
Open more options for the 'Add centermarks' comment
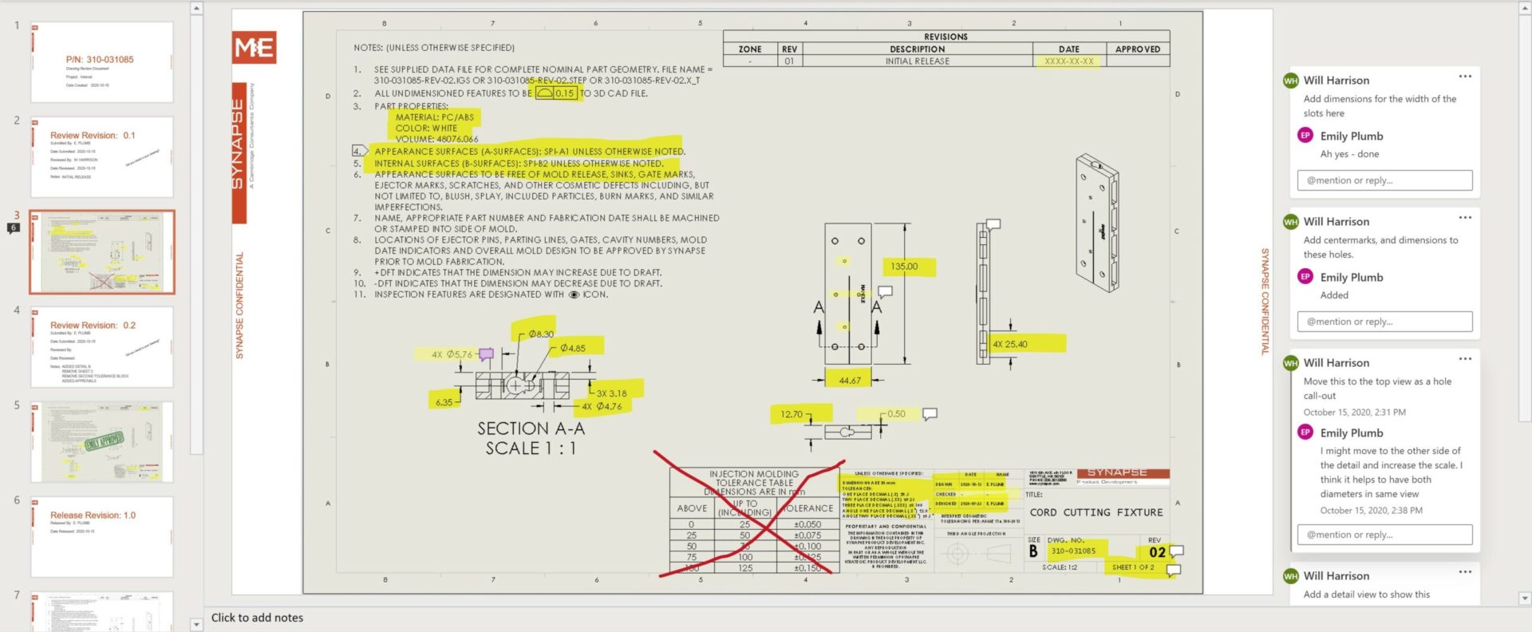tap(1465, 218)
